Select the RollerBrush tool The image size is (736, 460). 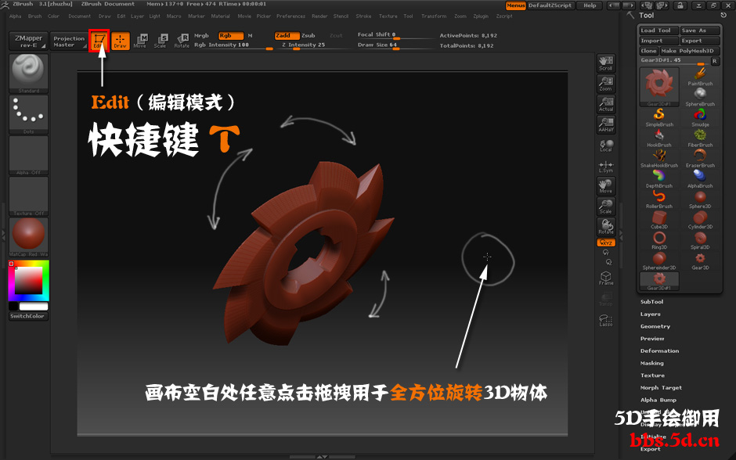(659, 199)
